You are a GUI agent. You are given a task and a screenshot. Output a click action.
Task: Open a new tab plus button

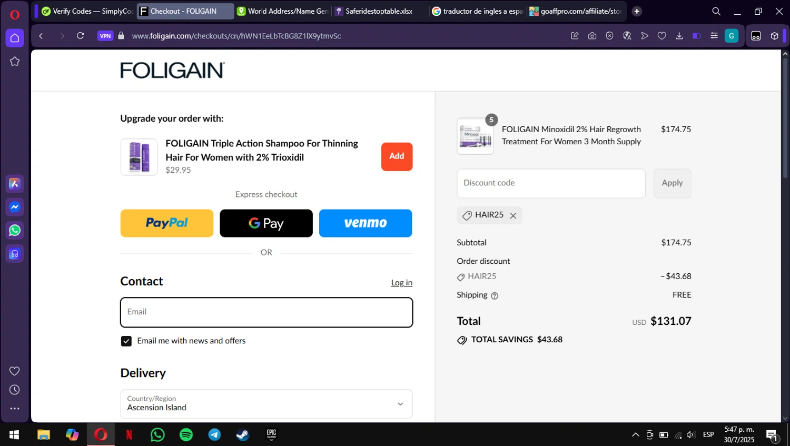coord(637,11)
